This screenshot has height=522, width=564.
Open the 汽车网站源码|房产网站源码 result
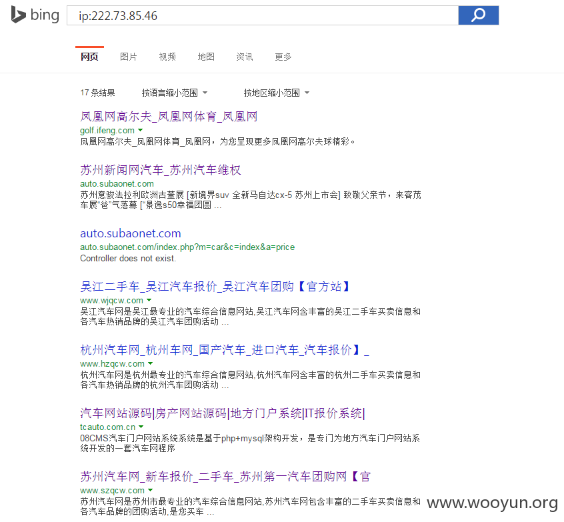point(223,413)
